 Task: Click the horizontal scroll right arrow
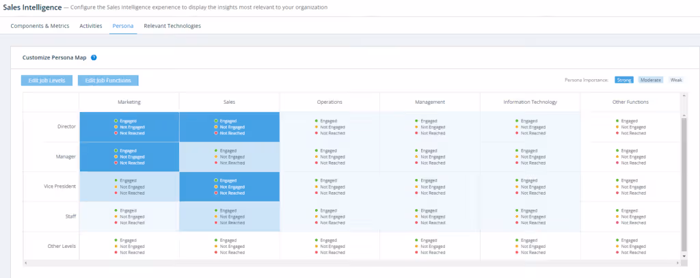(678, 263)
